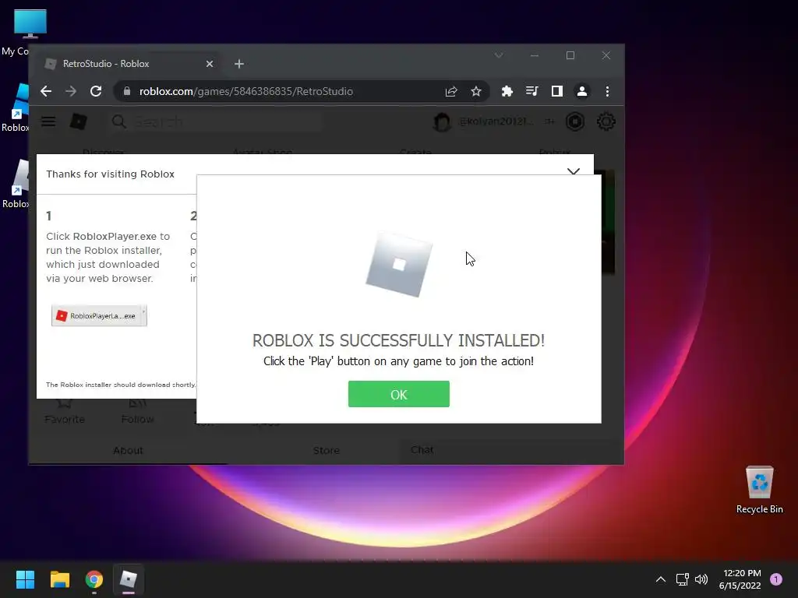
Task: Switch to the About tab
Action: 128,451
